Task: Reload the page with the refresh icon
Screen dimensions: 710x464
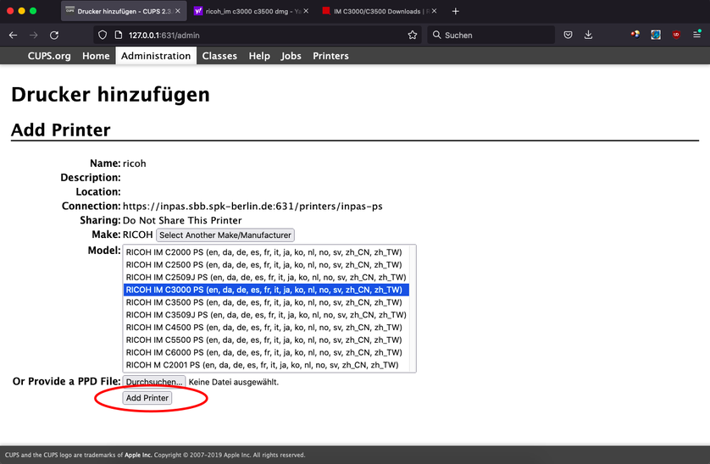Action: coord(54,35)
